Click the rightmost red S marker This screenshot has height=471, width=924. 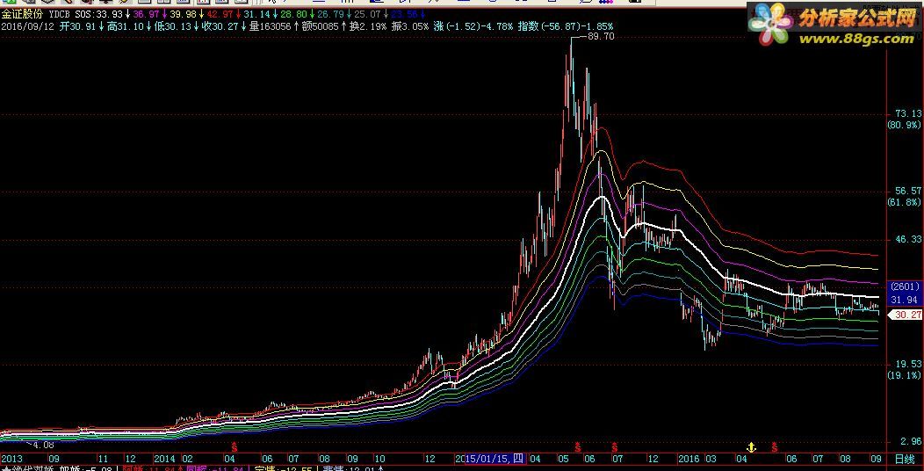point(775,446)
